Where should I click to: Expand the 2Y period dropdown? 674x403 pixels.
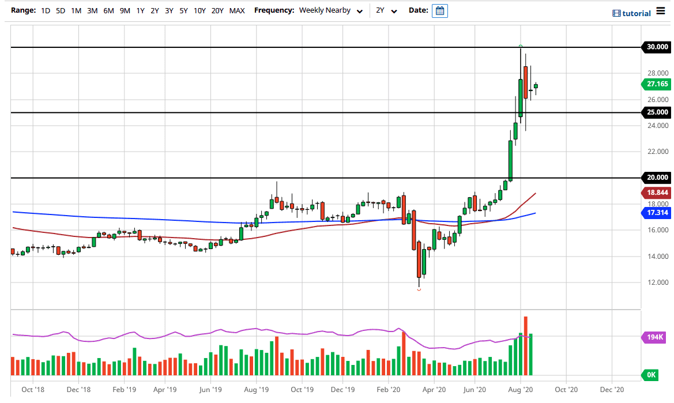[x=386, y=11]
